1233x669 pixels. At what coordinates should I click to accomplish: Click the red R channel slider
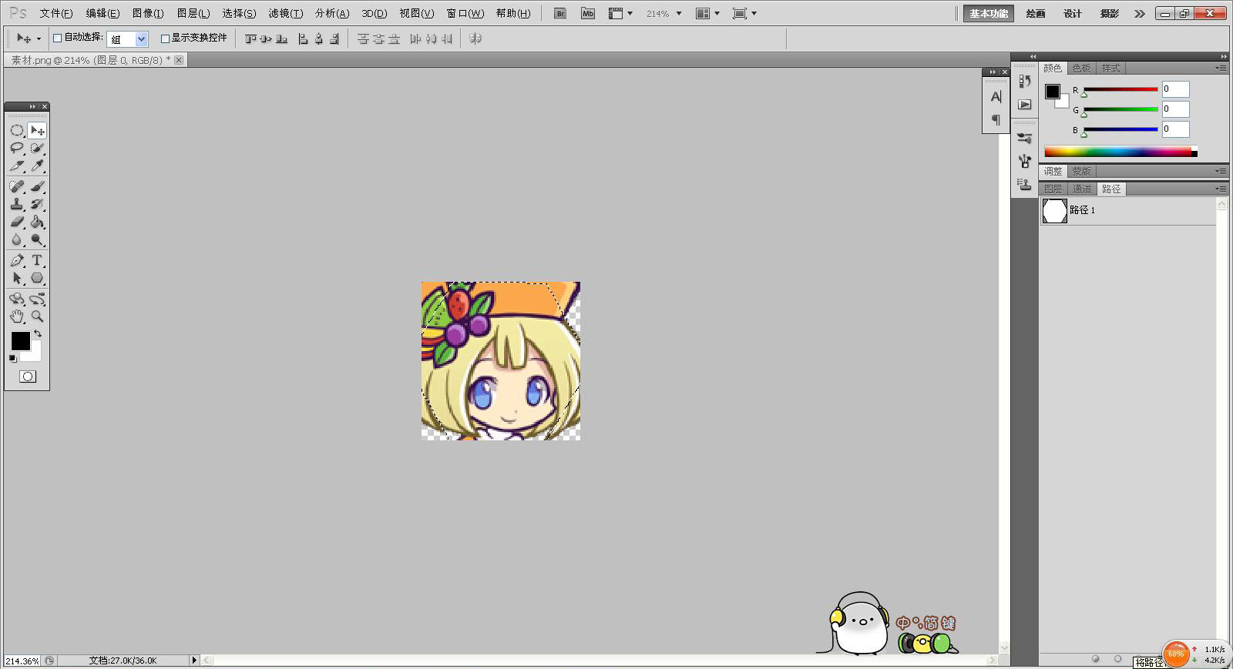[1120, 90]
